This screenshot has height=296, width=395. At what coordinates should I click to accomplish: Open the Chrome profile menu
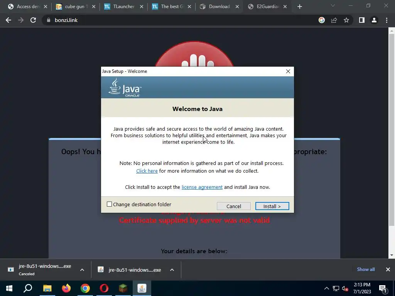click(x=374, y=20)
